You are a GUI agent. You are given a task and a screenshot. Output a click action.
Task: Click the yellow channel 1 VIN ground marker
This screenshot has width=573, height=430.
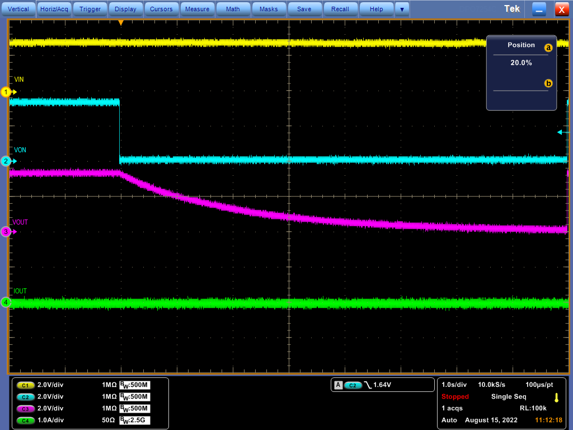pos(6,92)
